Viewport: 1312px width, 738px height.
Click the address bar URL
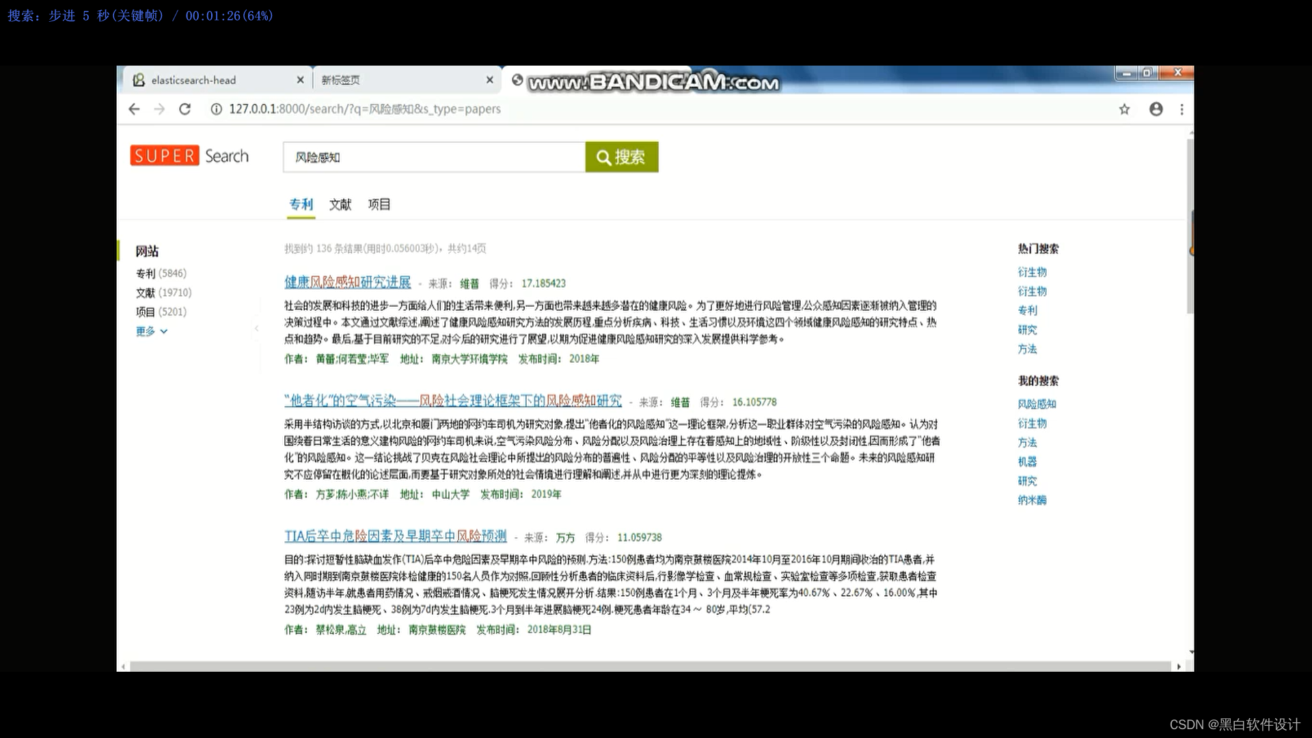pos(364,109)
